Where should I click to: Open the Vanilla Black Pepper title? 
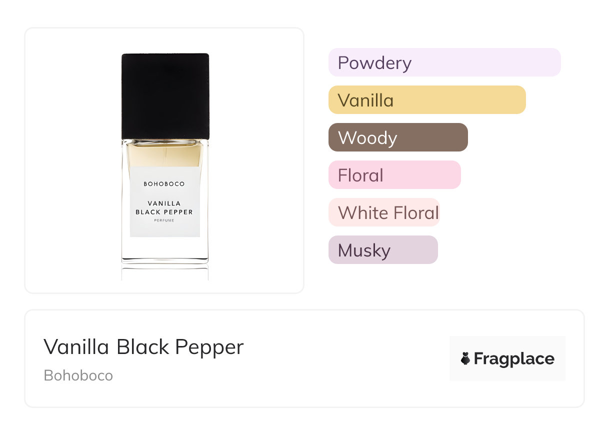click(x=143, y=347)
